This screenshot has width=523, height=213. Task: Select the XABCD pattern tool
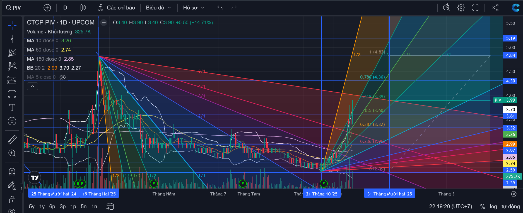pyautogui.click(x=12, y=66)
